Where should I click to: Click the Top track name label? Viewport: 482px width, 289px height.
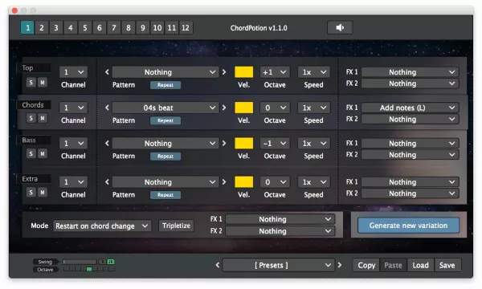[x=34, y=68]
